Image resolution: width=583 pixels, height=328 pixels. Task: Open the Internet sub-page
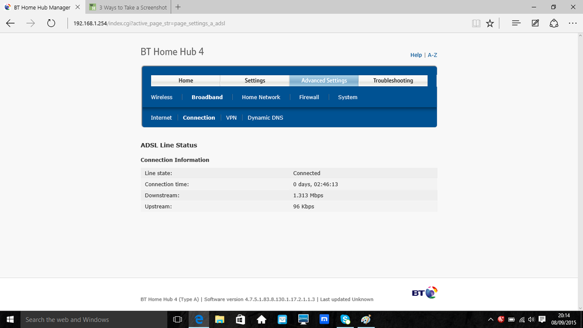(x=161, y=117)
